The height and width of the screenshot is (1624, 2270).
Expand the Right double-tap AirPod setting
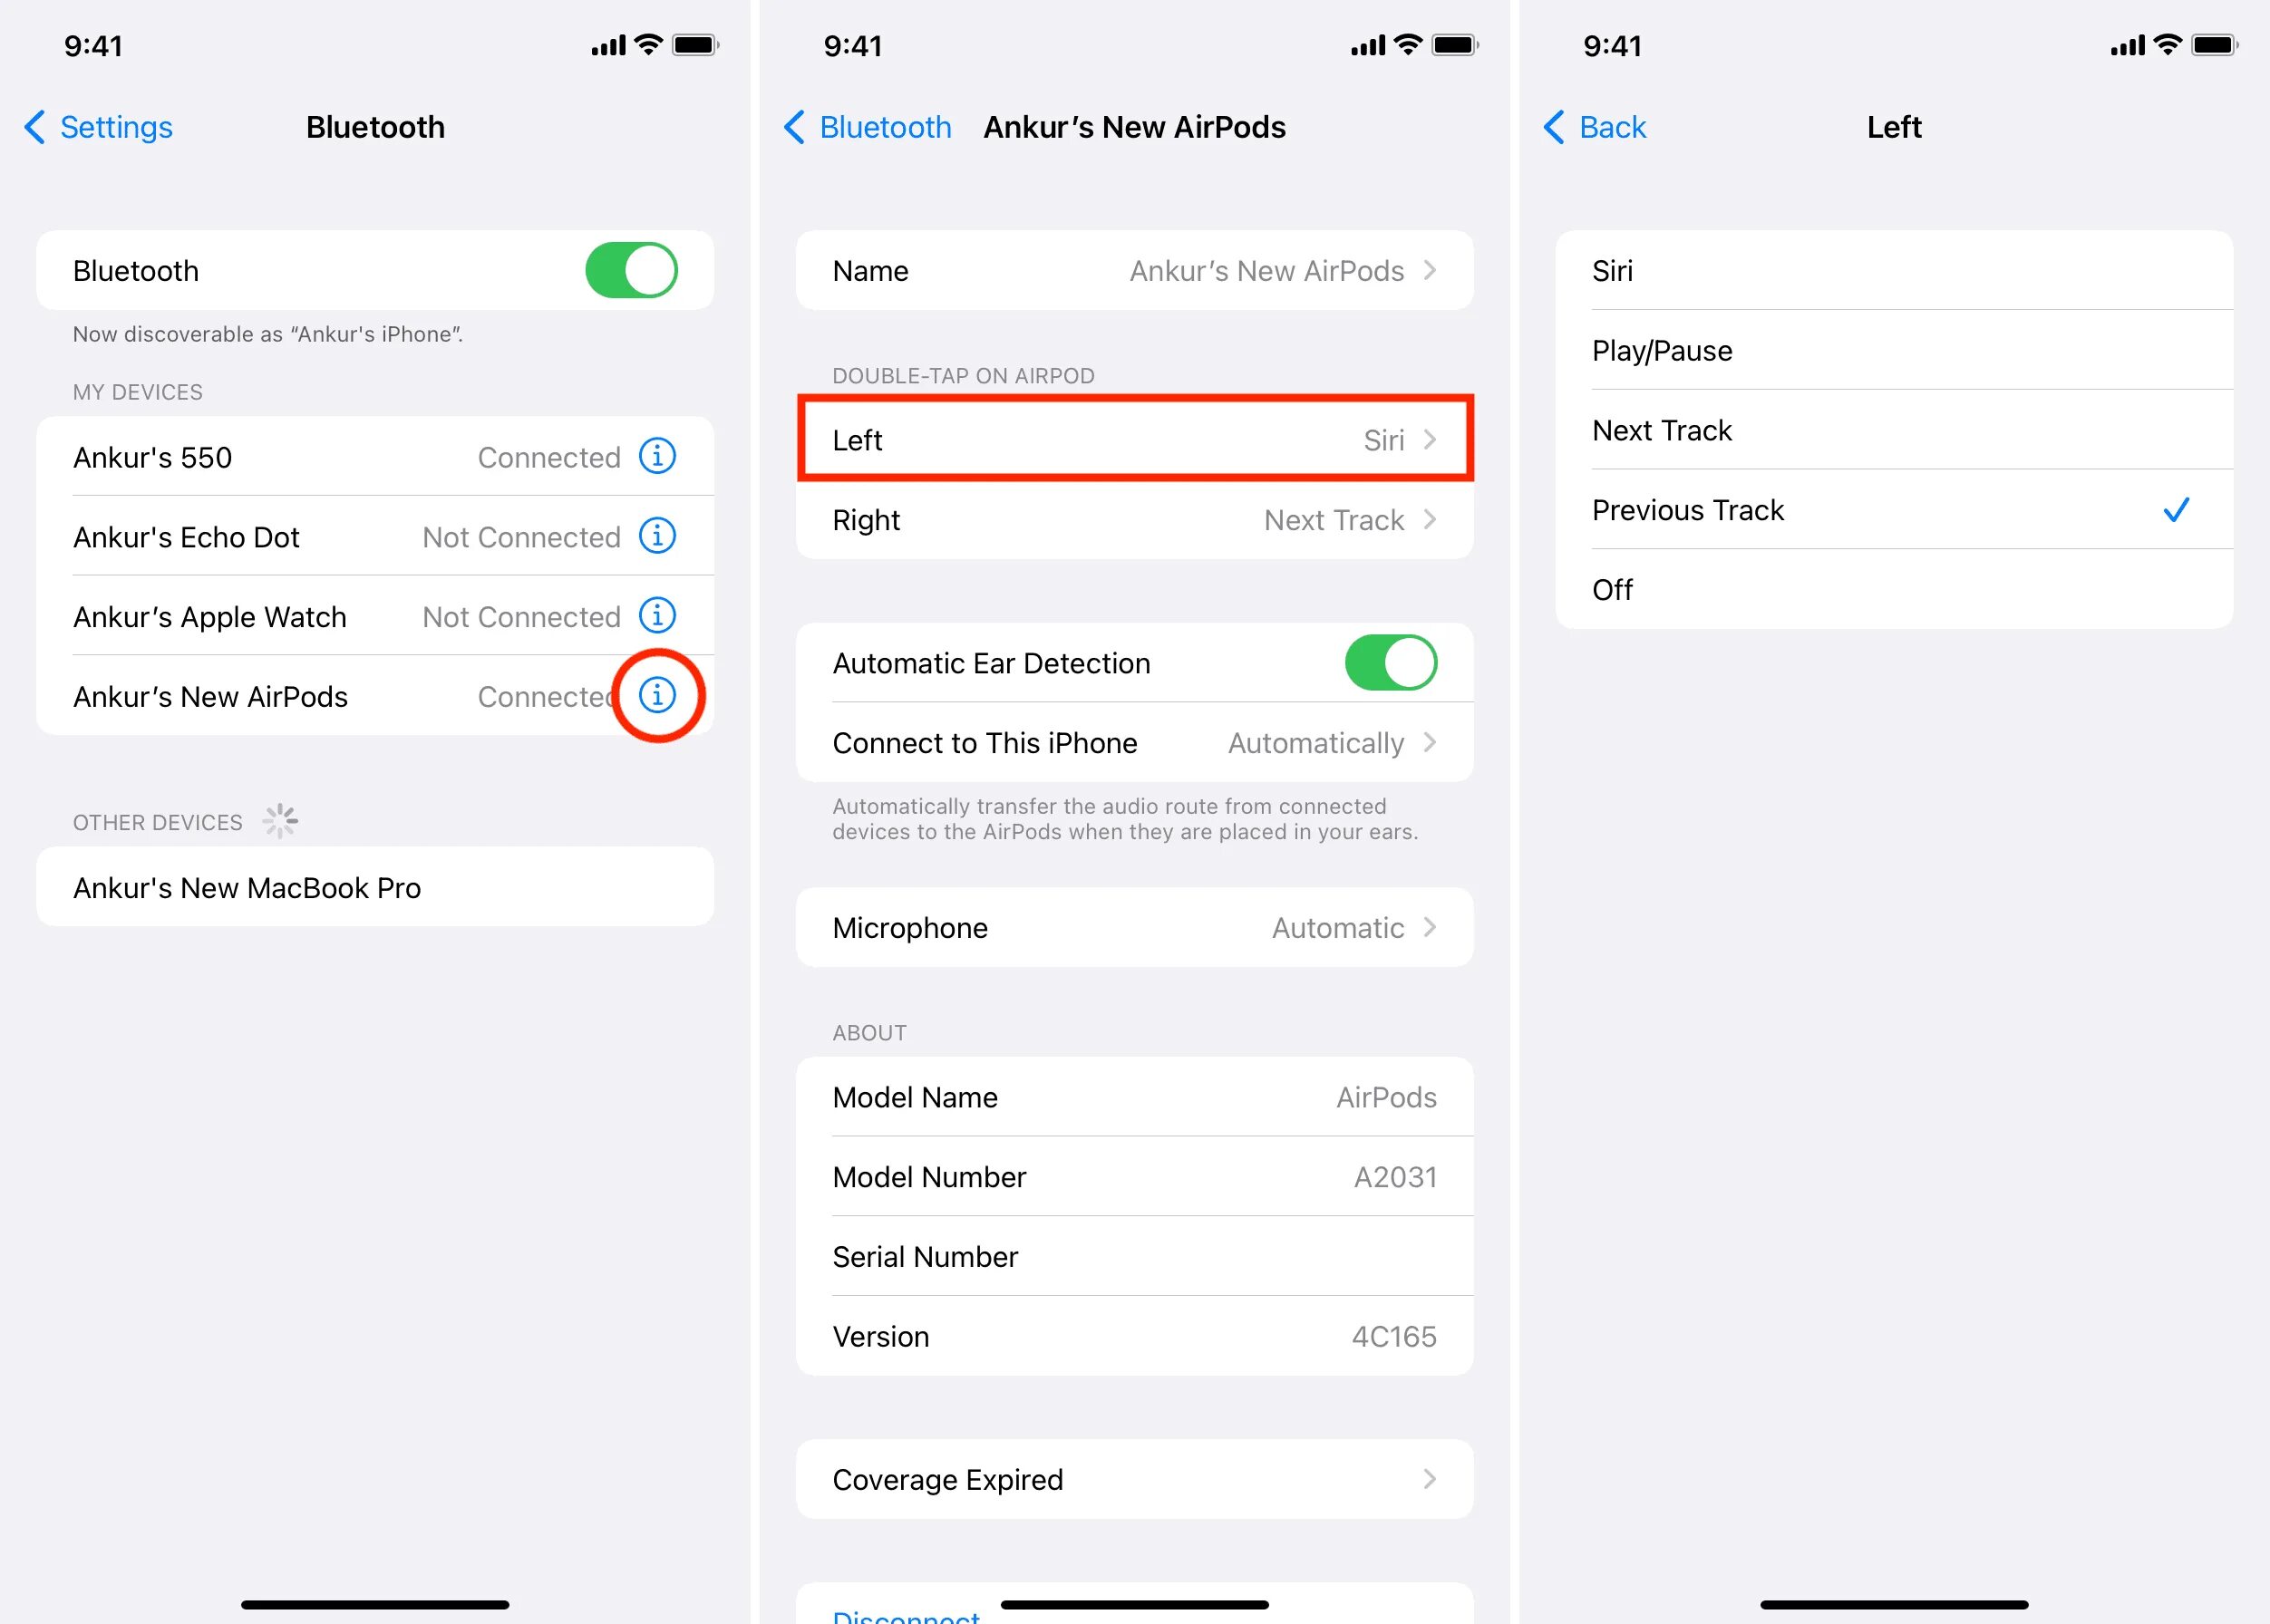point(1136,518)
